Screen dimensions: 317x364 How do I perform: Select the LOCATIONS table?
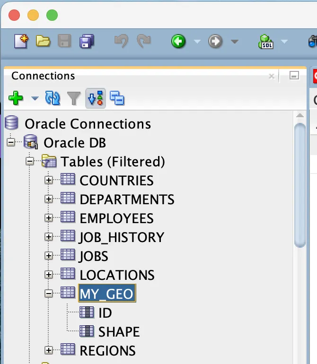(117, 275)
